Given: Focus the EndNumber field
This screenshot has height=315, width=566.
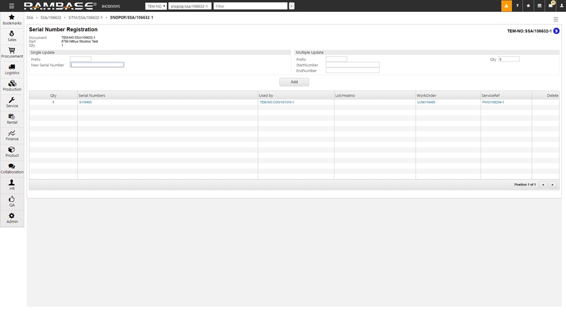Looking at the screenshot, I should coord(352,70).
